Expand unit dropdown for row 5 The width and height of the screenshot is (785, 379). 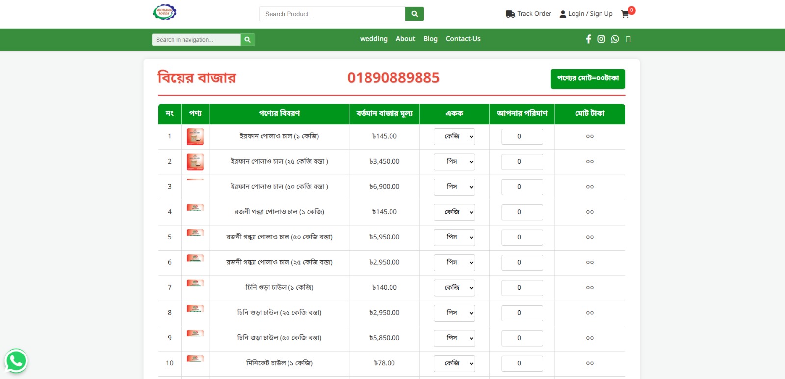(454, 237)
